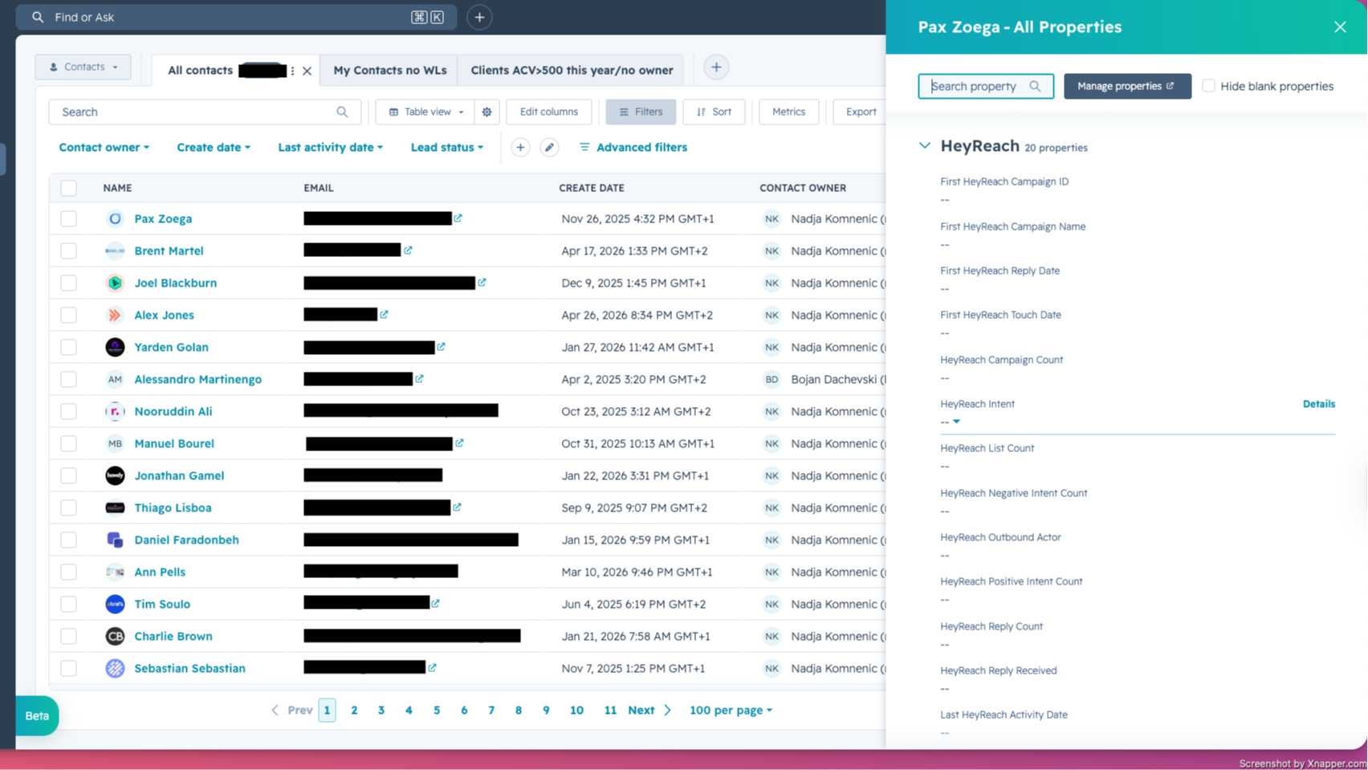The image size is (1368, 770).
Task: Expand the Last activity date filter dropdown
Action: 330,148
